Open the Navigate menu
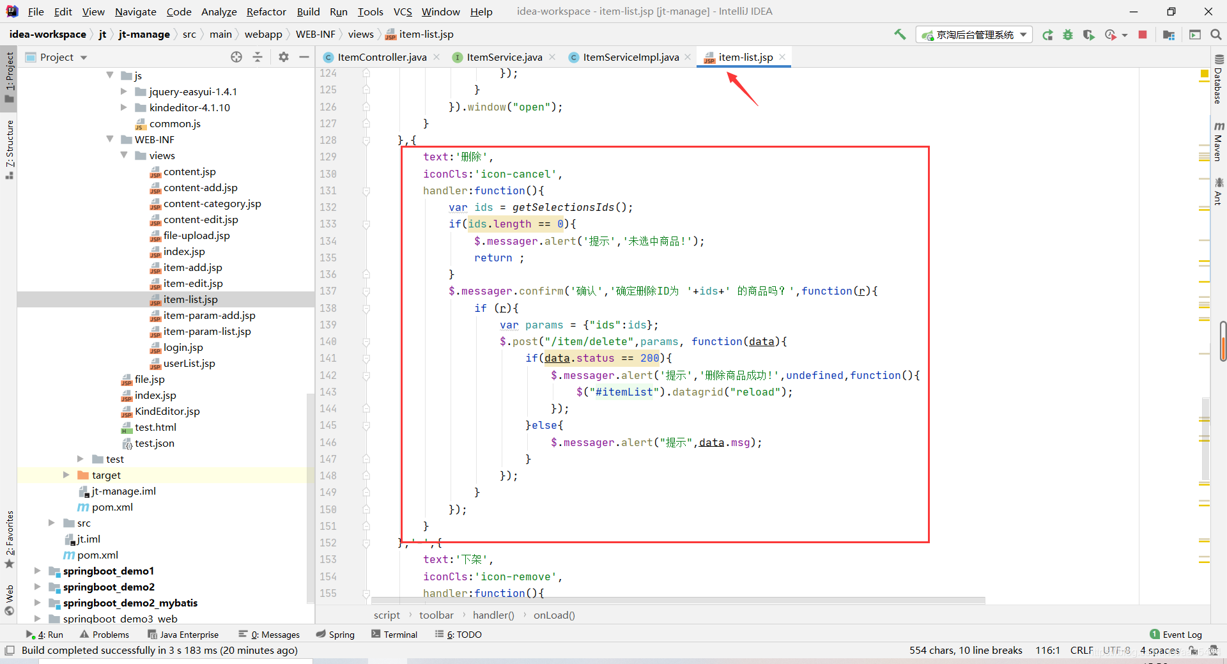This screenshot has width=1227, height=664. coord(135,12)
